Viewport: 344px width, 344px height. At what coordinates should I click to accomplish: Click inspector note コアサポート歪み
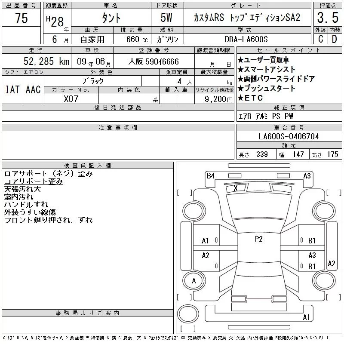(34, 181)
